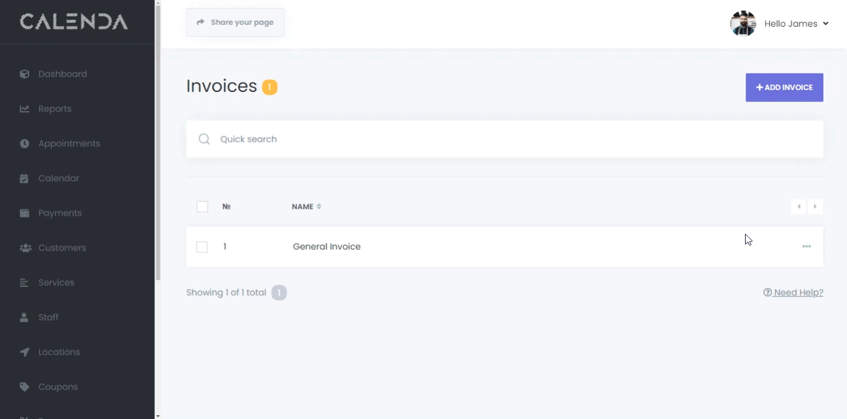Click the sidebar vertical scrollbar
Image resolution: width=847 pixels, height=419 pixels.
point(158,143)
